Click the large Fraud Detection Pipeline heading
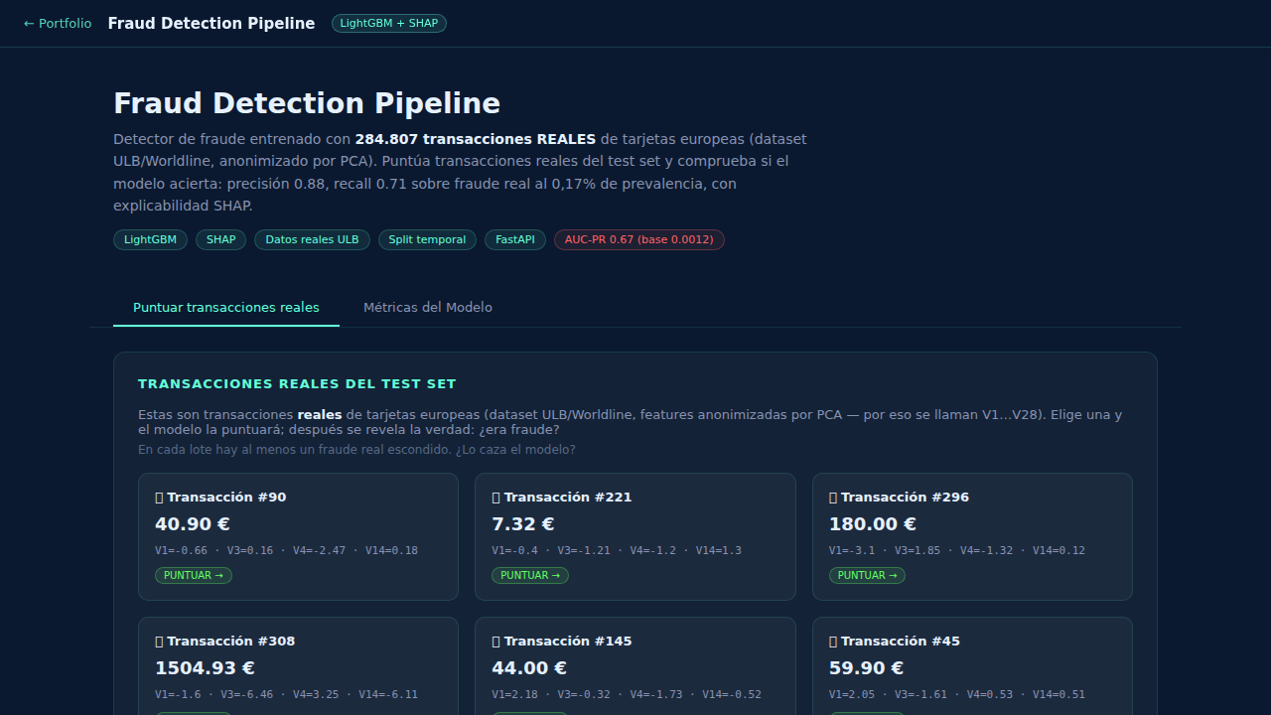 (x=307, y=103)
